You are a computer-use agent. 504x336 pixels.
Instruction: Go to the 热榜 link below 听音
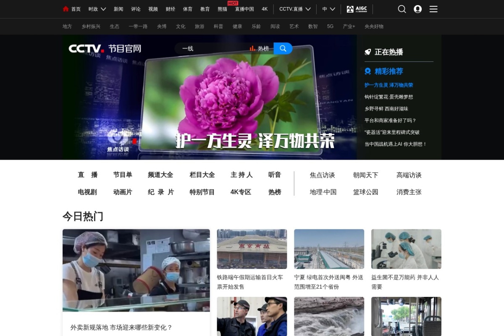[275, 192]
